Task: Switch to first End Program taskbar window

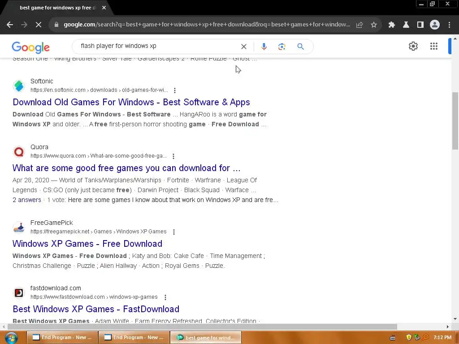Action: 62,337
